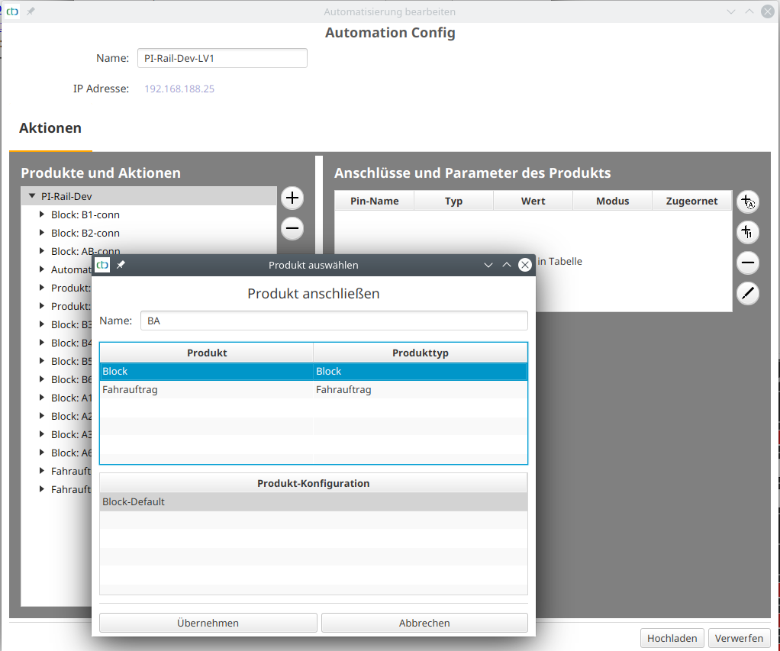Close the Produkt auswählen dialog
This screenshot has height=651, width=780.
point(524,265)
